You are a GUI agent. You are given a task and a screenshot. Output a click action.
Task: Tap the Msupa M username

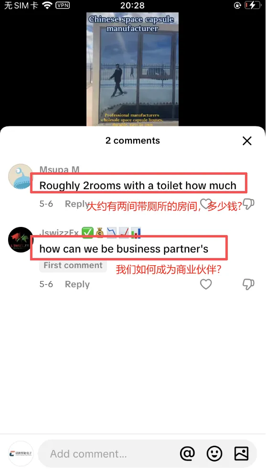coord(59,169)
